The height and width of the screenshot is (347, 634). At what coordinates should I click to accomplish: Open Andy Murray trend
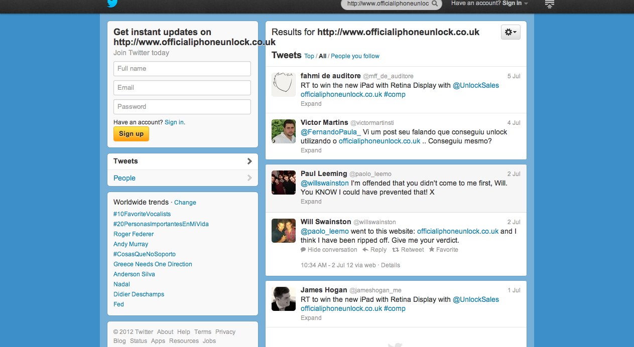point(131,244)
